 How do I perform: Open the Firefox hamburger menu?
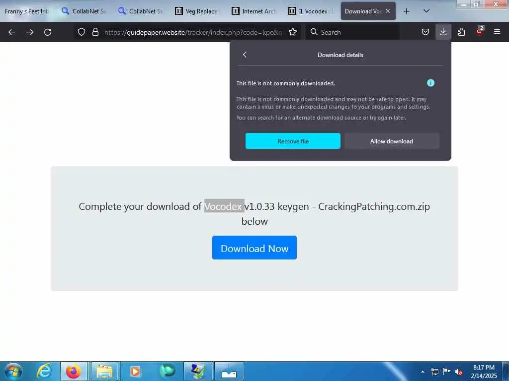[497, 32]
